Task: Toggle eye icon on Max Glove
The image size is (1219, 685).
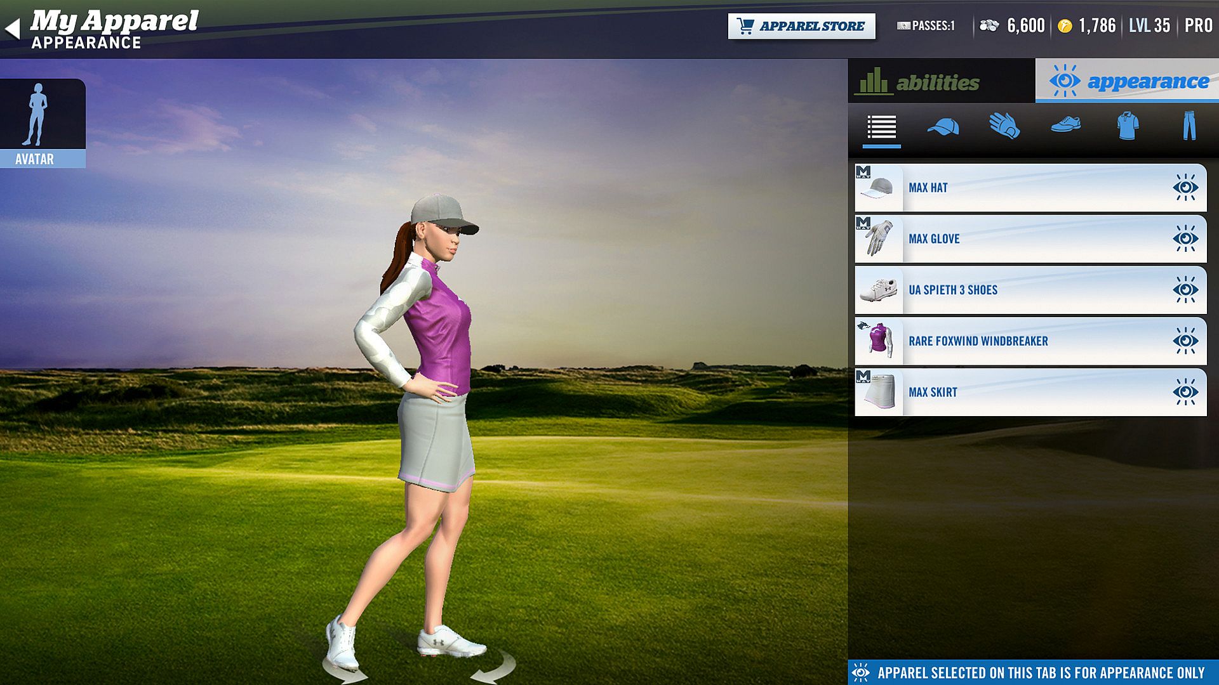Action: 1185,239
